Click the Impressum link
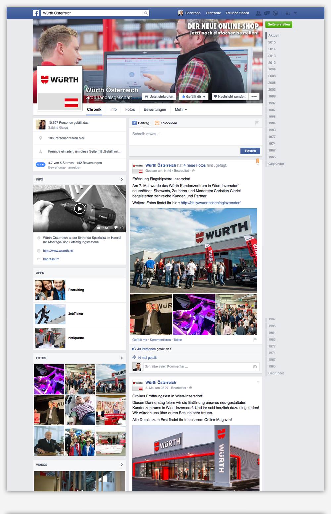Viewport: 331px width, 514px height. click(x=51, y=259)
